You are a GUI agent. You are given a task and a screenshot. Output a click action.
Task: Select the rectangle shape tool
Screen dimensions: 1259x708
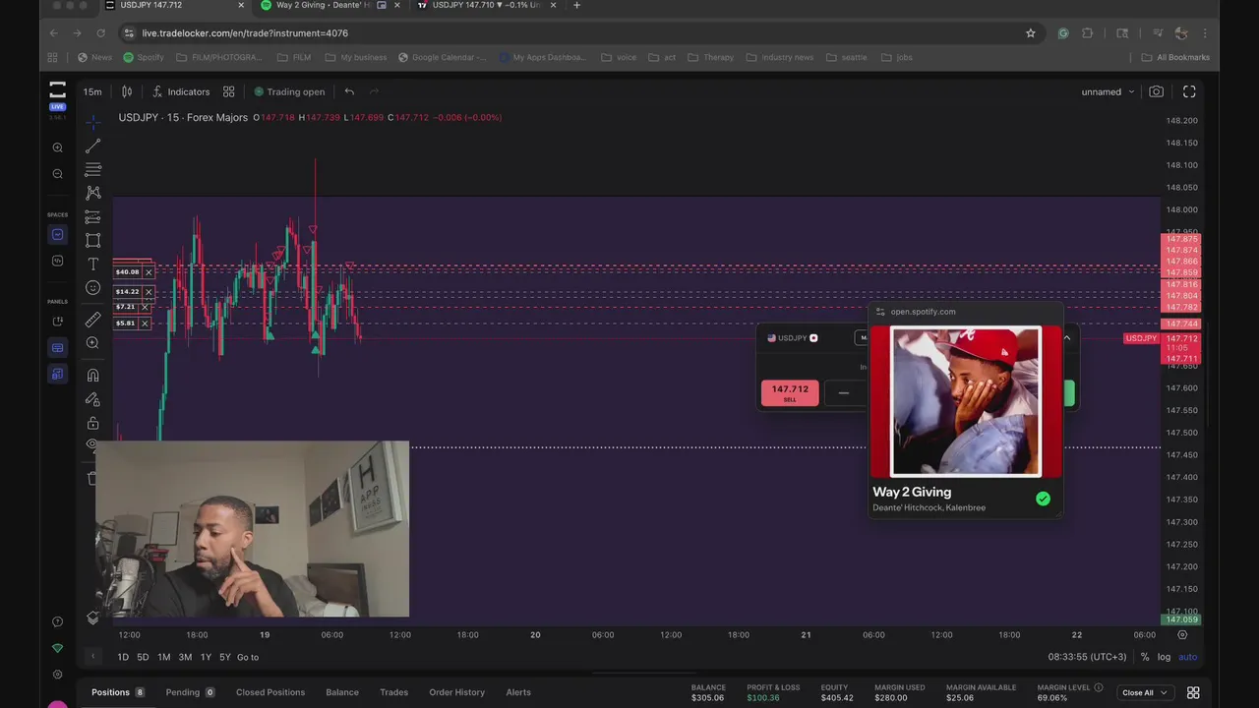(x=92, y=241)
